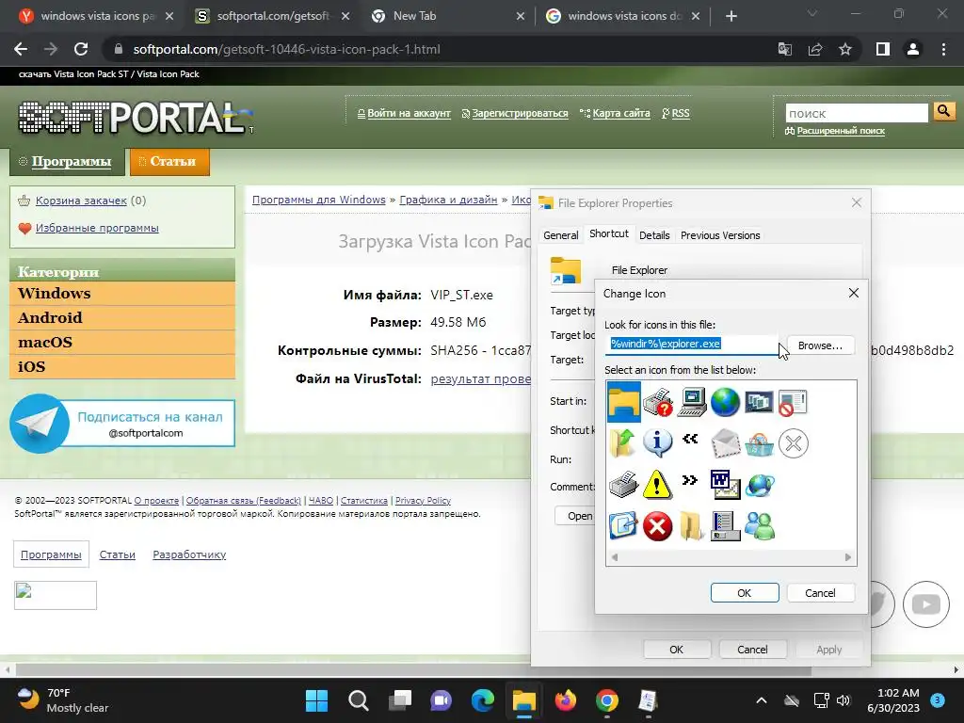Click the translate page icon in address bar
The height and width of the screenshot is (723, 964).
click(785, 49)
